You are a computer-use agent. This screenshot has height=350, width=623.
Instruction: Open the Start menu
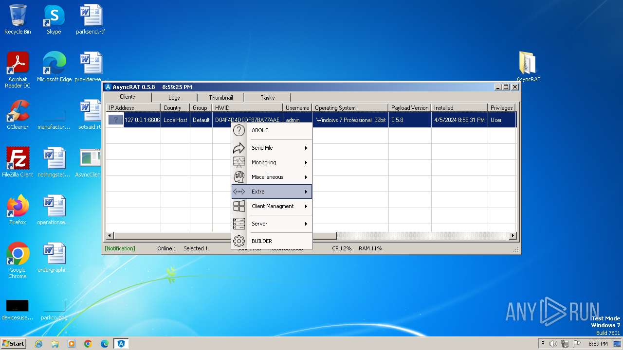[13, 344]
